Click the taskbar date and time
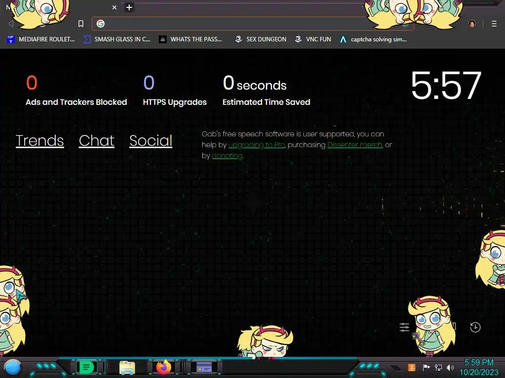Viewport: 505px width, 378px height. (x=478, y=367)
